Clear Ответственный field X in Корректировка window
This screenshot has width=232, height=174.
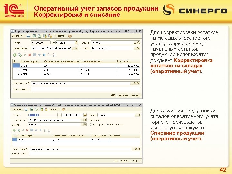click(x=135, y=83)
